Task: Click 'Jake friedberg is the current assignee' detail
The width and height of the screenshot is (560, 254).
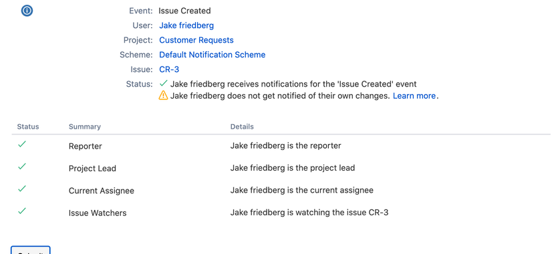Action: tap(302, 190)
